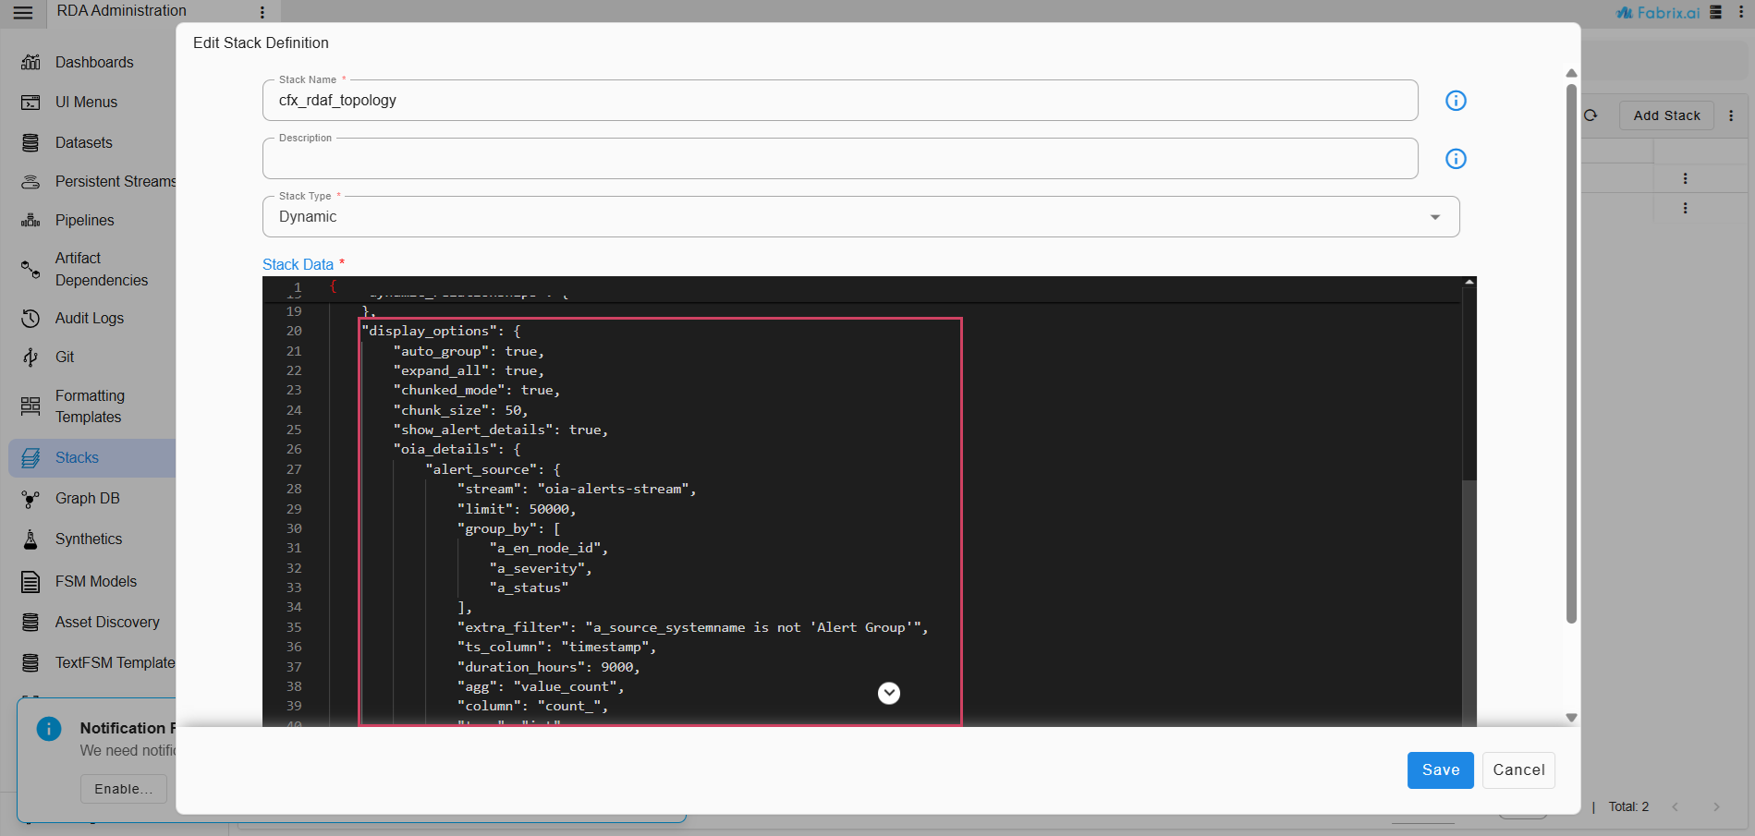The width and height of the screenshot is (1755, 836).
Task: Open the Stack Type dropdown
Action: coord(861,217)
